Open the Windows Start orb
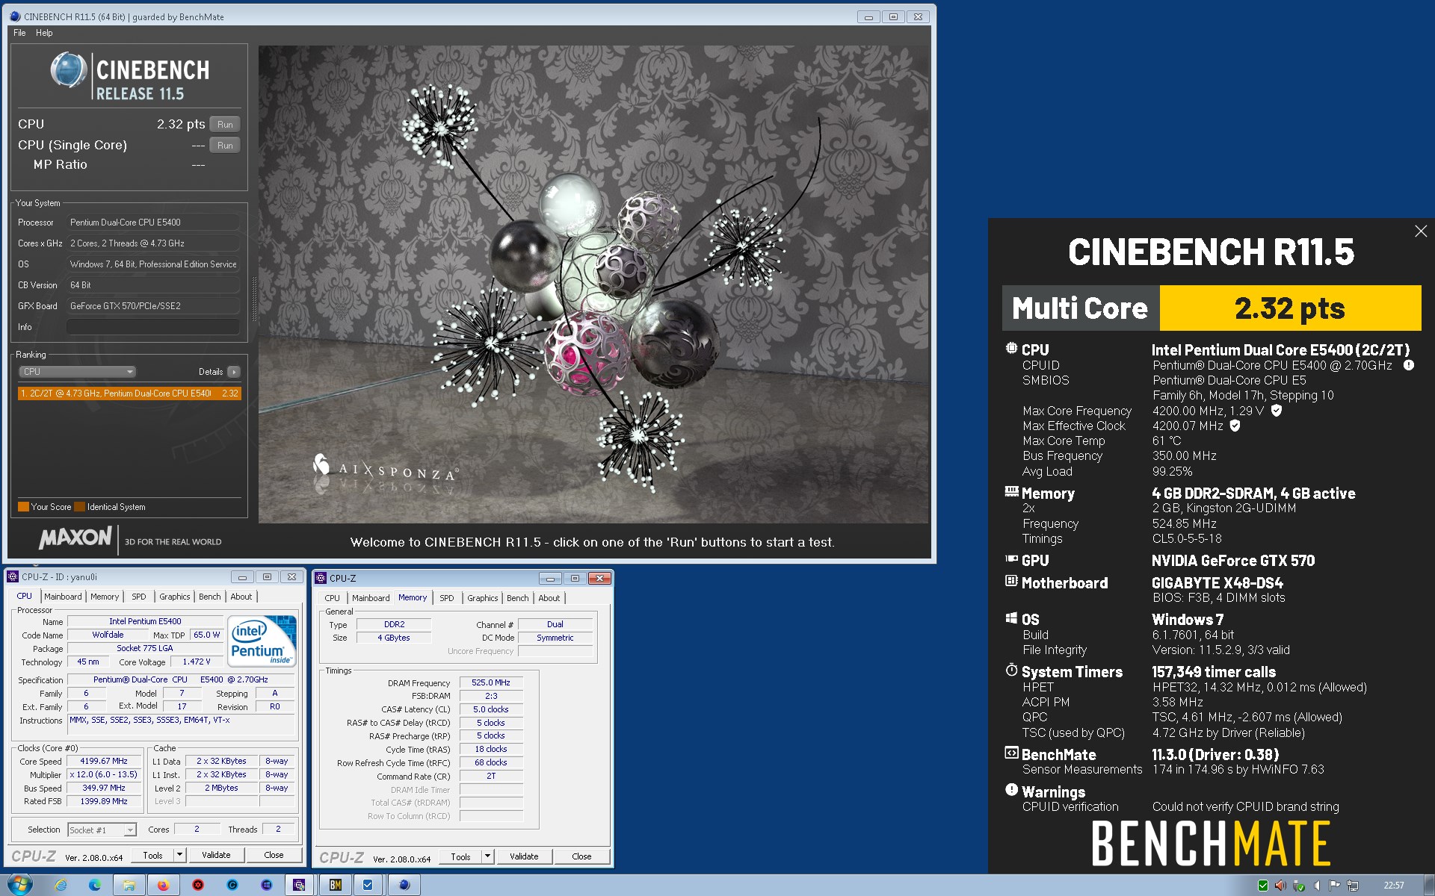Viewport: 1435px width, 896px height. coord(20,885)
